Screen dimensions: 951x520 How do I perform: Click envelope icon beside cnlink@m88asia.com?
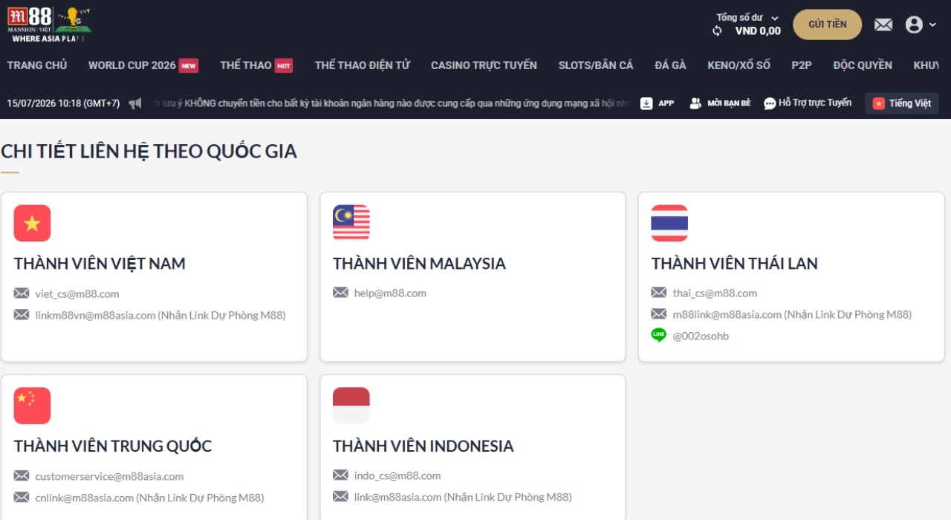22,497
